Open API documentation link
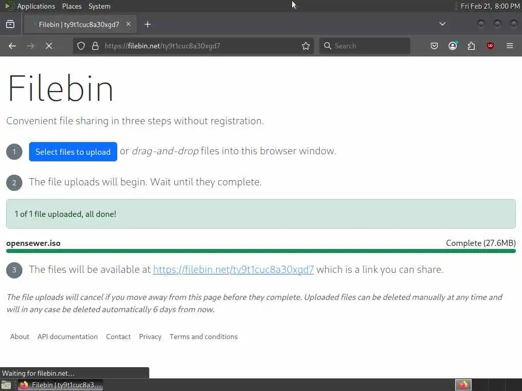 point(68,337)
